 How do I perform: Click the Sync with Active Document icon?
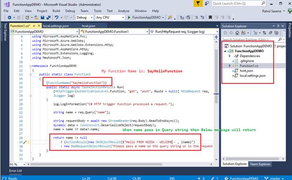[x=264, y=33]
